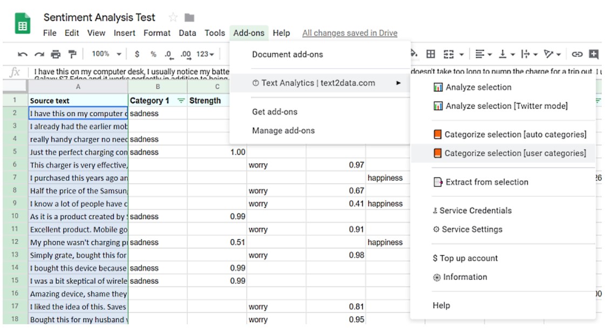This screenshot has height=335, width=611.
Task: Click the Redo arrow
Action: tap(39, 54)
